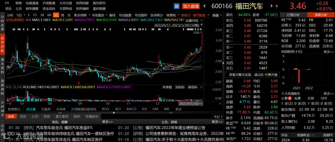Click the 换指标 button
This screenshot has height=142, width=335.
(193, 87)
